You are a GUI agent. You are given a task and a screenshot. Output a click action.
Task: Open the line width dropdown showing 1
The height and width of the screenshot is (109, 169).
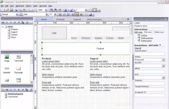pos(86,10)
